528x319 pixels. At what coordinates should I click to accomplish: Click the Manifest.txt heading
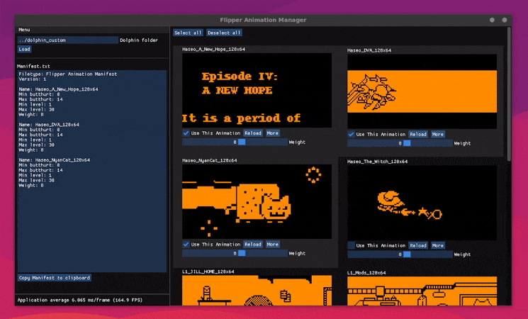coord(34,67)
